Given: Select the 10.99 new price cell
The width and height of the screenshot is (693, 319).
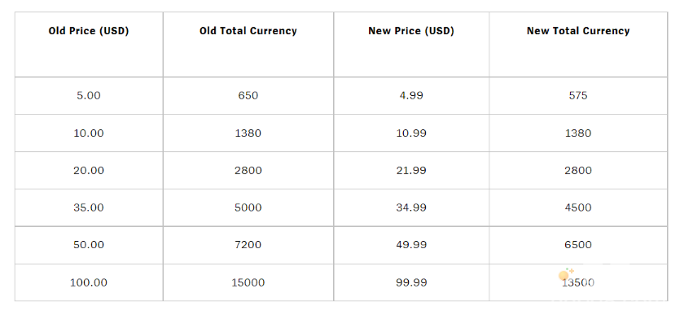Looking at the screenshot, I should [411, 133].
